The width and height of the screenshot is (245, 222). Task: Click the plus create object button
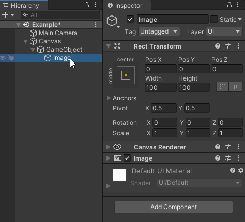coord(5,15)
